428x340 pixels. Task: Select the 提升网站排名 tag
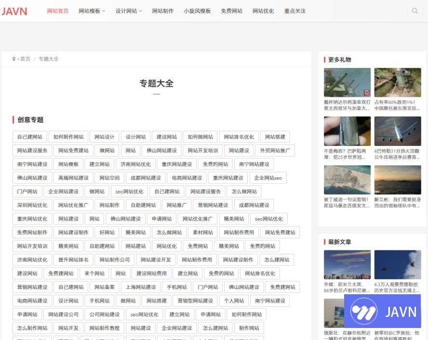pos(73,260)
